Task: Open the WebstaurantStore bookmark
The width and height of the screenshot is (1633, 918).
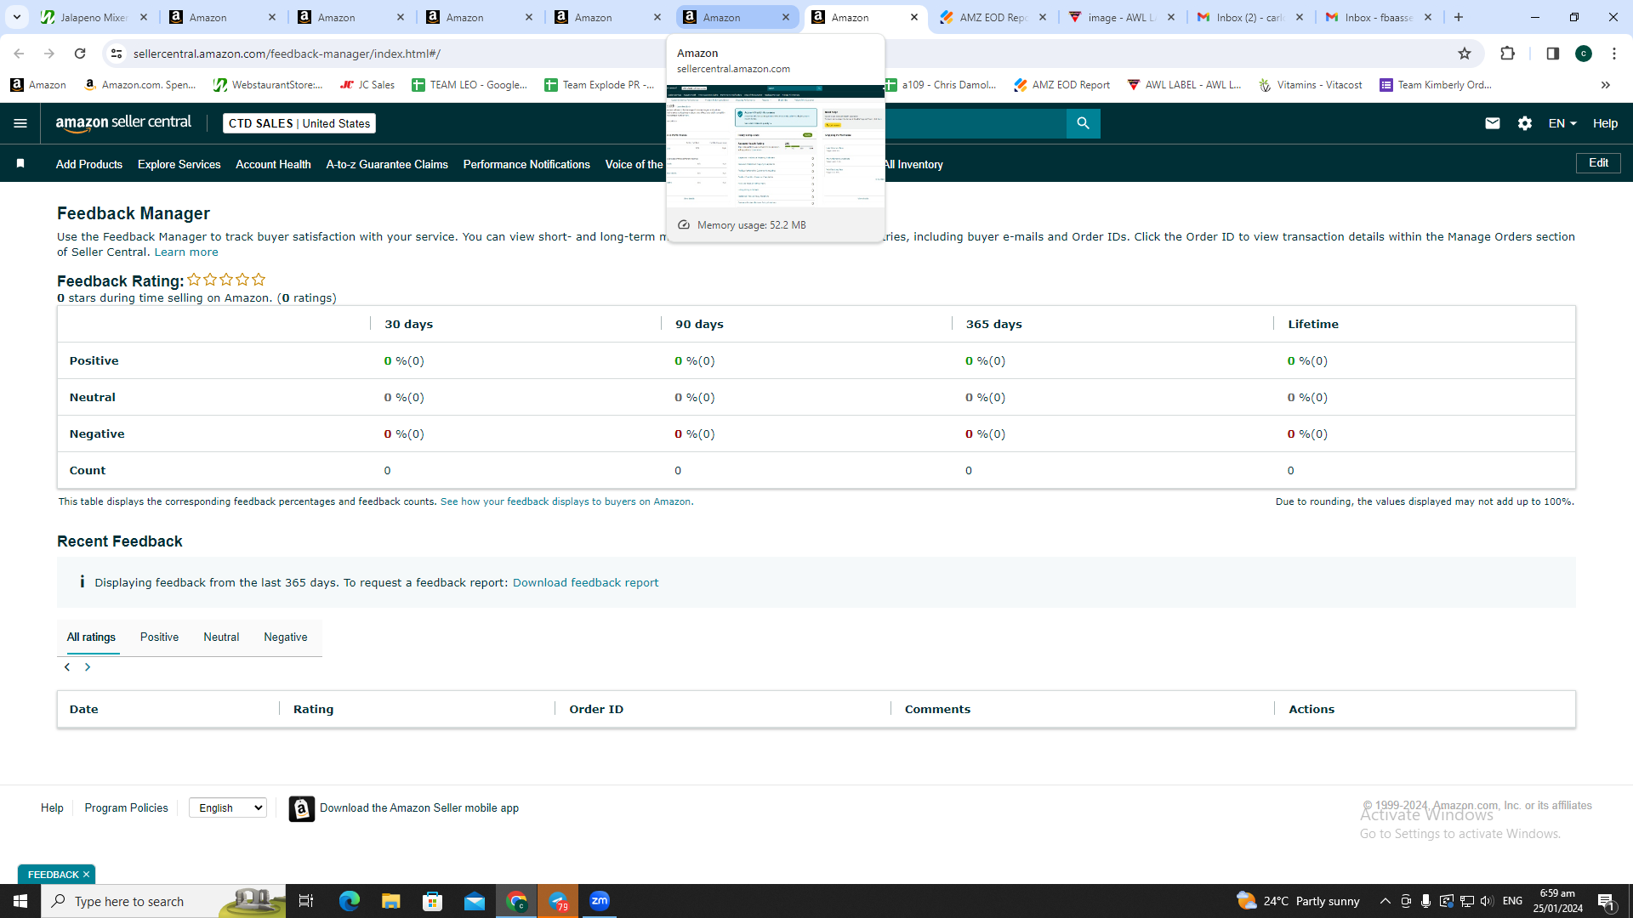Action: pyautogui.click(x=268, y=85)
